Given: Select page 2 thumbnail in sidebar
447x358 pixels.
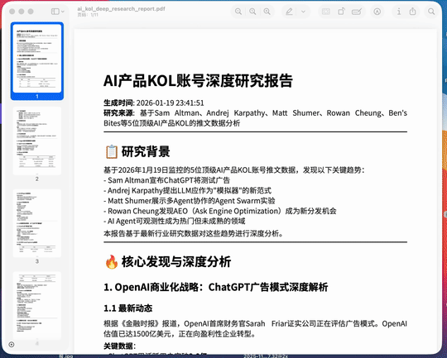Looking at the screenshot, I should coord(37,141).
